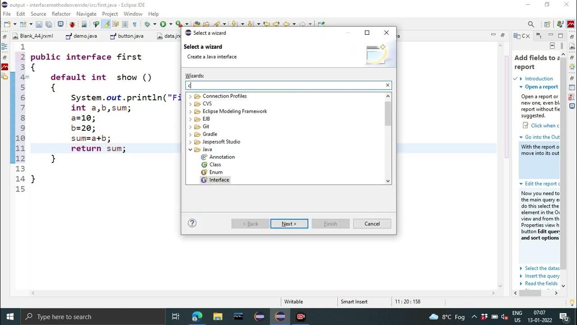Open the Navigate menu
577x325 pixels.
pyautogui.click(x=87, y=14)
